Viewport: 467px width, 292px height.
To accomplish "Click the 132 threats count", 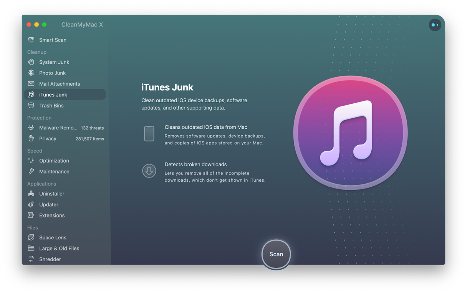I will [92, 128].
